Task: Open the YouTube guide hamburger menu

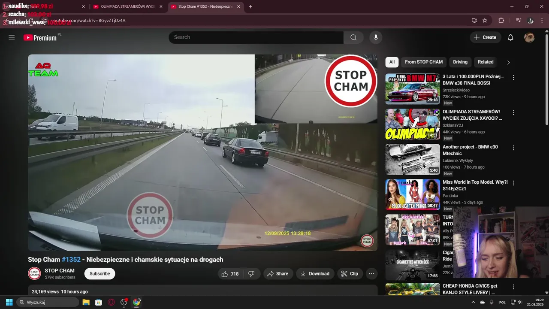Action: pyautogui.click(x=12, y=37)
